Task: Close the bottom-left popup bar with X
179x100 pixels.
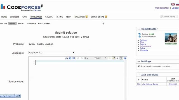Action: tap(20, 96)
